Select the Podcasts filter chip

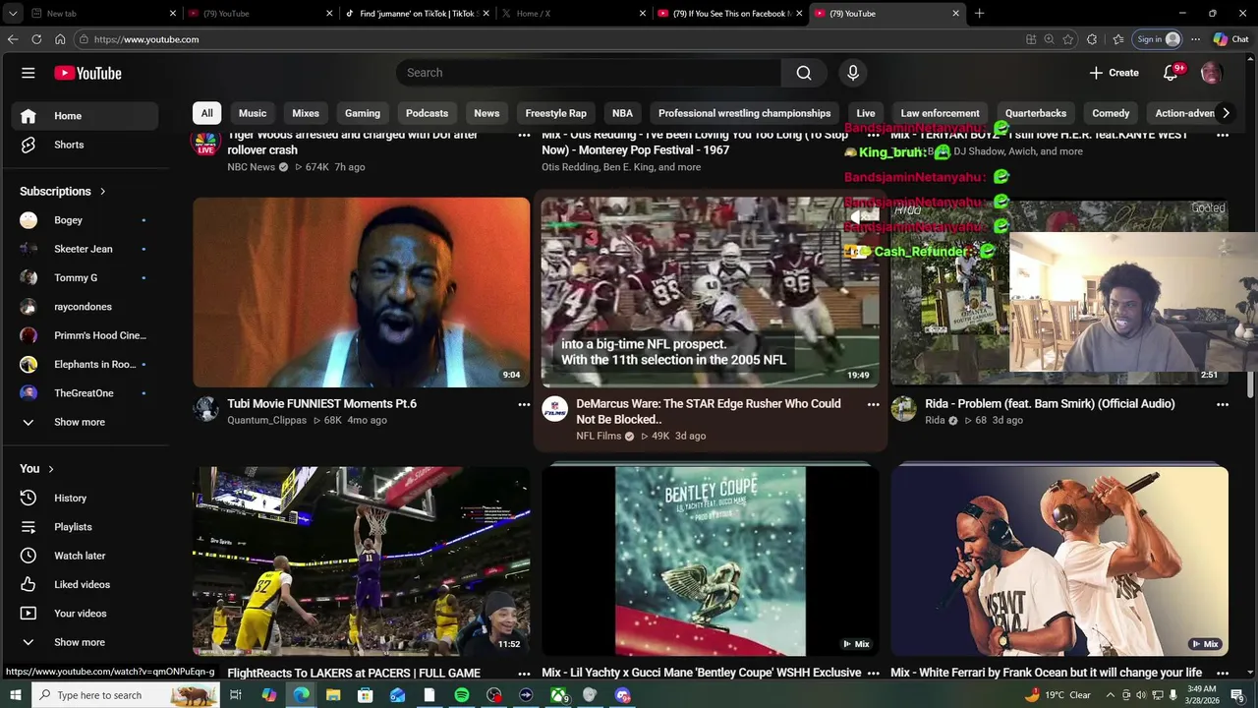point(428,113)
